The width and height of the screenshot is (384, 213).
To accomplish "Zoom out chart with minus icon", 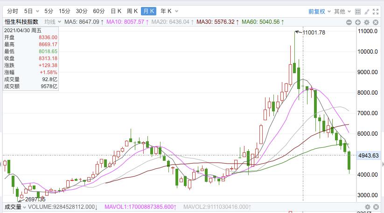I will tap(349, 22).
